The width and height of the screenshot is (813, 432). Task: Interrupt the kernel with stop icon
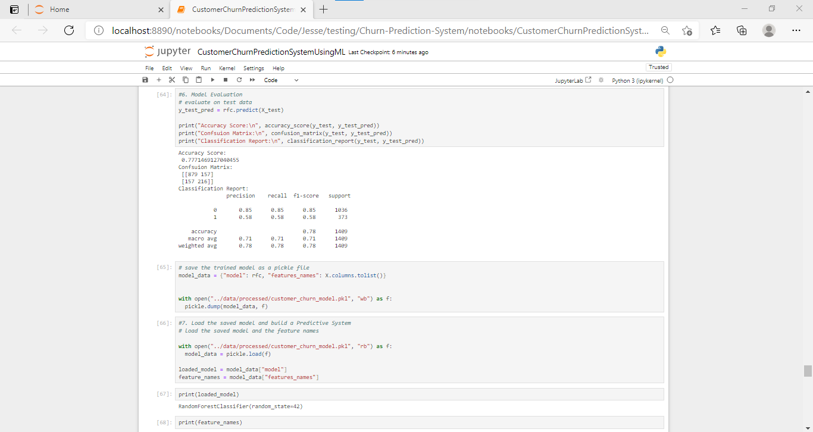pos(225,80)
